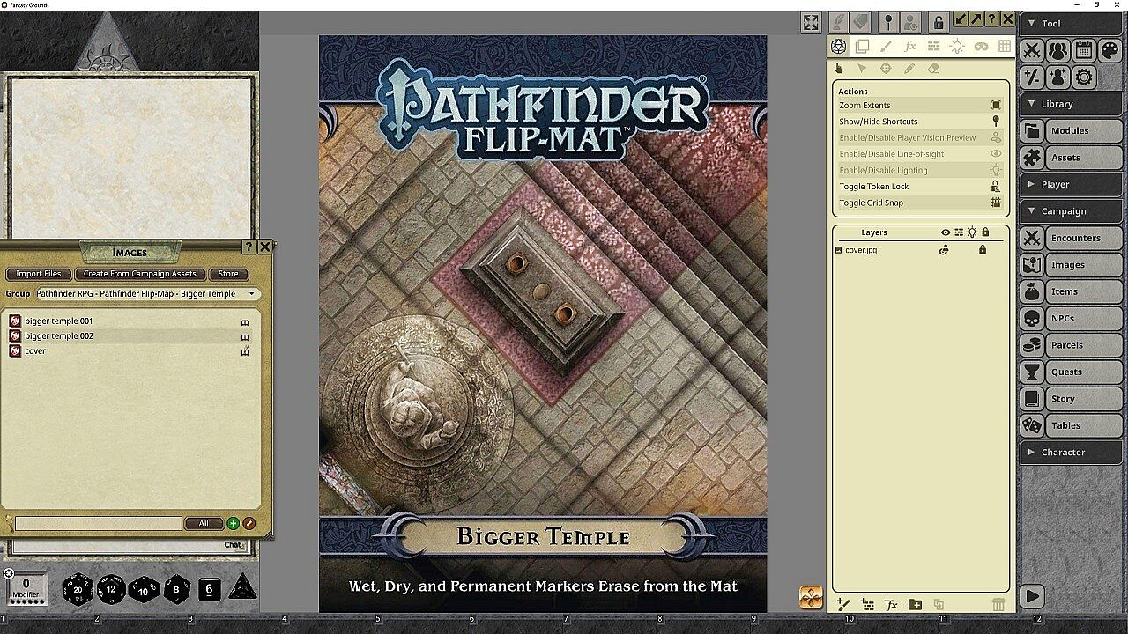The width and height of the screenshot is (1128, 634).
Task: Toggle Enable/Disable Player Vision Preview
Action: tap(920, 137)
